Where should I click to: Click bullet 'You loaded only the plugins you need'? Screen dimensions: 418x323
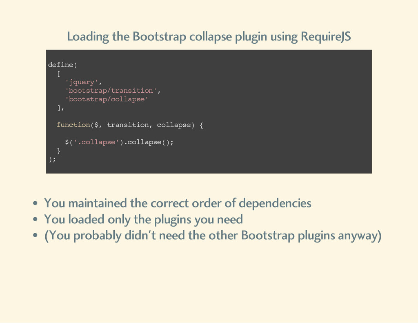click(143, 220)
